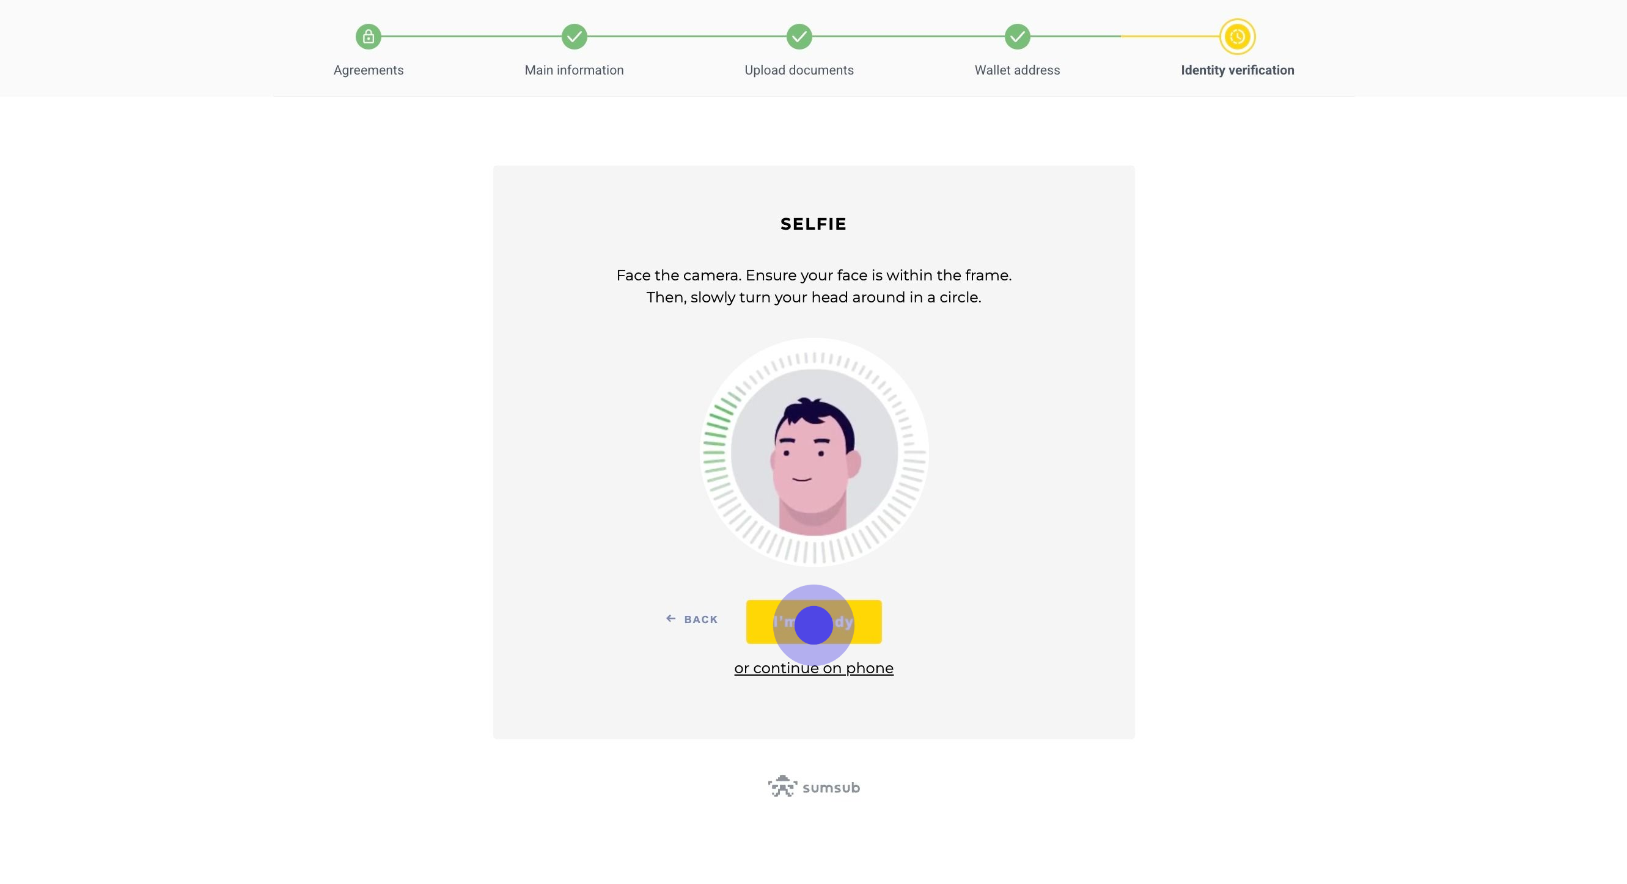Click the selfie face illustration

point(813,461)
